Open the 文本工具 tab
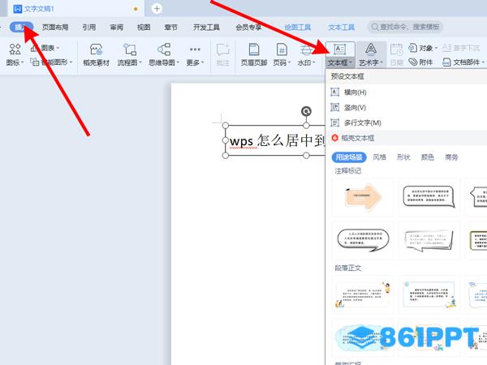The image size is (487, 365). 342,27
